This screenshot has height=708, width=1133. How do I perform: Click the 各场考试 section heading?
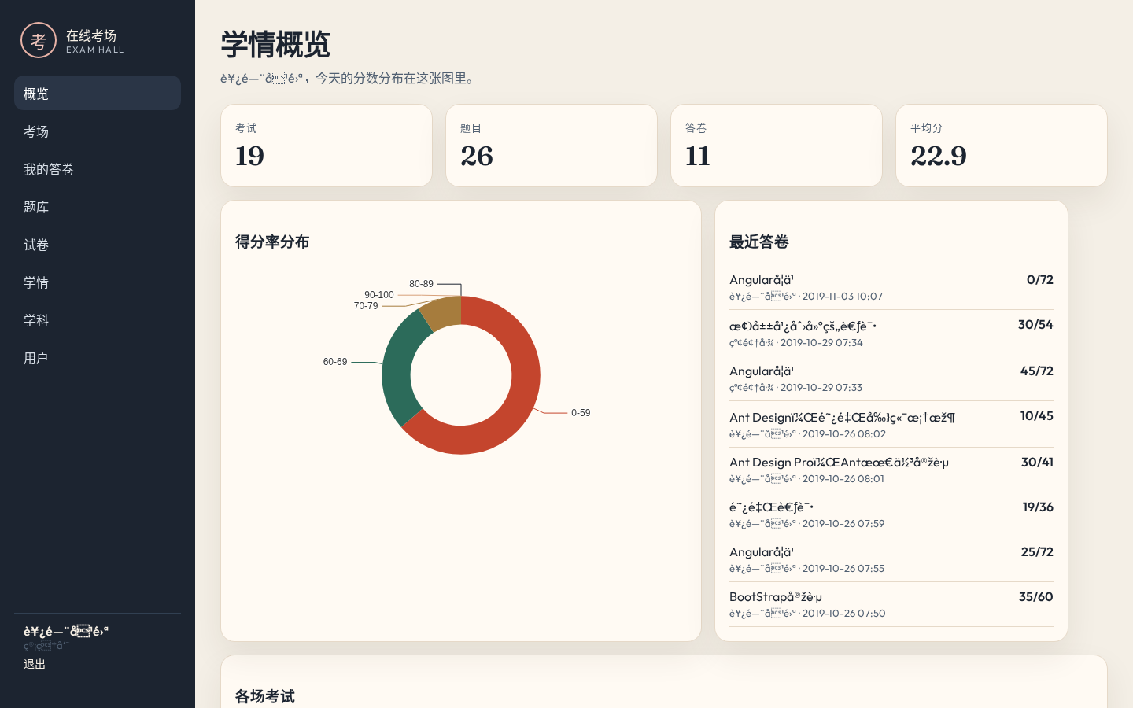point(265,696)
